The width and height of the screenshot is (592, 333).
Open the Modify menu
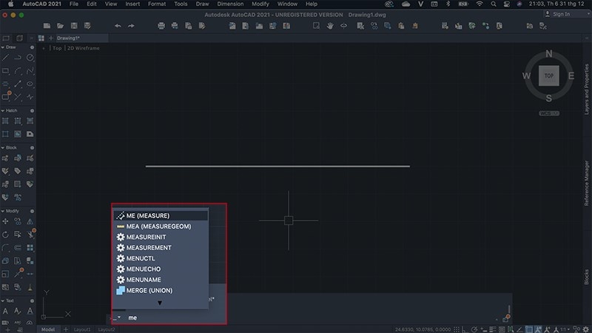(260, 4)
